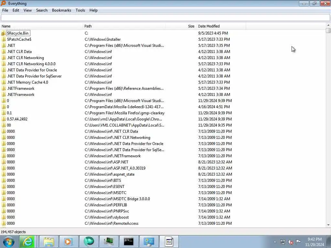Open the green round app on taskbar
Image resolution: width=331 pixels, height=248 pixels.
tap(89, 242)
